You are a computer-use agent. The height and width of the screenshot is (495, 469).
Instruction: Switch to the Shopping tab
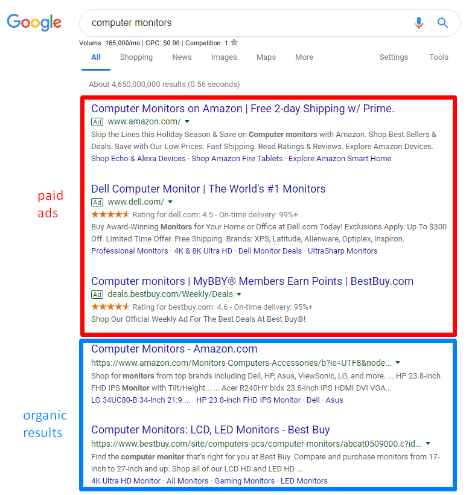click(x=136, y=57)
